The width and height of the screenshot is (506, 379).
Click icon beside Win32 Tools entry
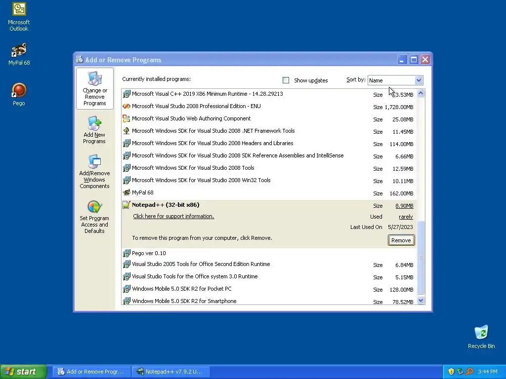coord(126,180)
